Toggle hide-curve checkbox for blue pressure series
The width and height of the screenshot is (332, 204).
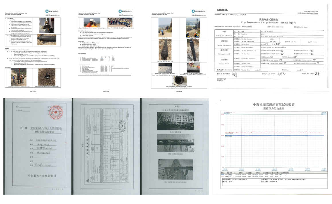[286, 174]
